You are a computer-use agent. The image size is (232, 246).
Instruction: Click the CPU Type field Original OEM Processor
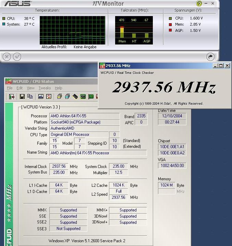coord(79,134)
